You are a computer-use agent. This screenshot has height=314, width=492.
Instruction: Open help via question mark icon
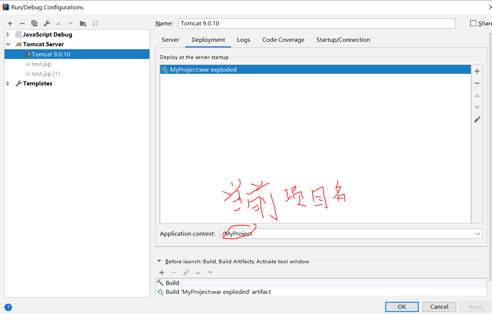tap(8, 307)
